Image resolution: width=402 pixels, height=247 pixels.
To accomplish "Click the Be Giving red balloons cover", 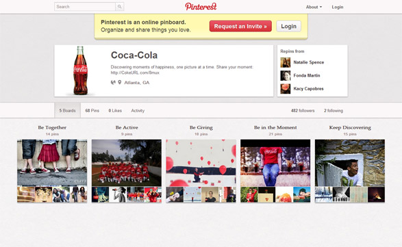I will [201, 163].
